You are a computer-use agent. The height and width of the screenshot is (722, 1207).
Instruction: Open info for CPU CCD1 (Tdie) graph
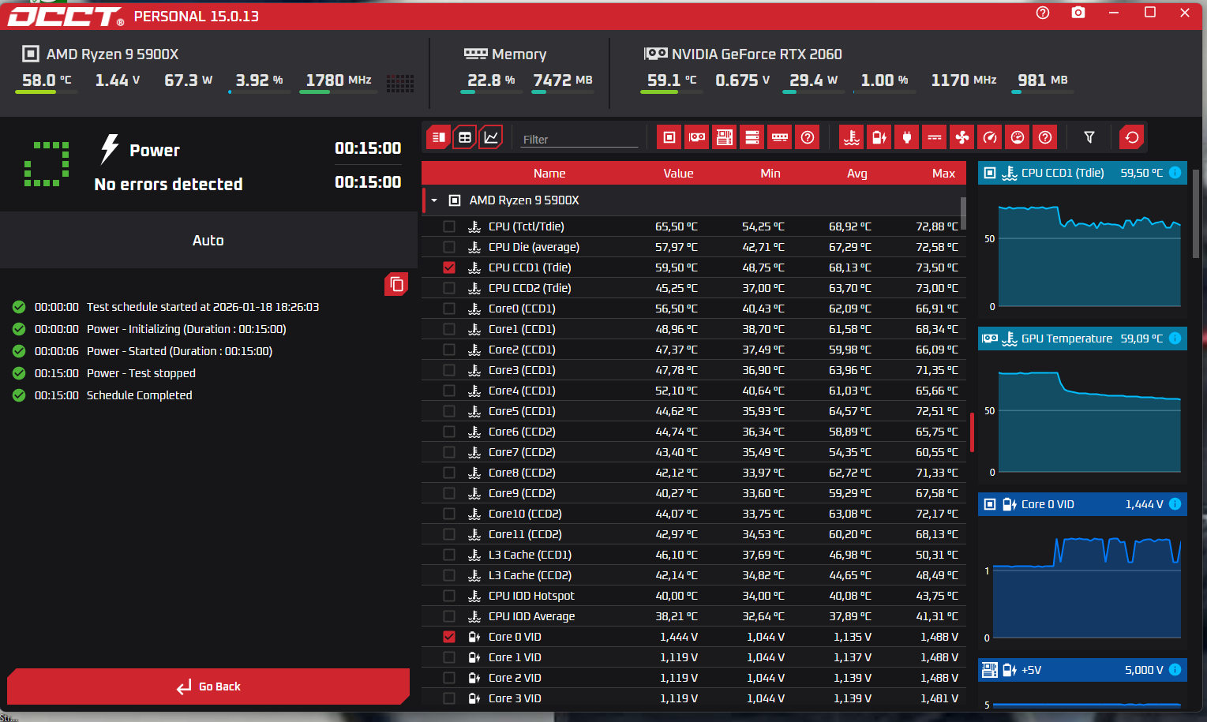click(x=1175, y=173)
